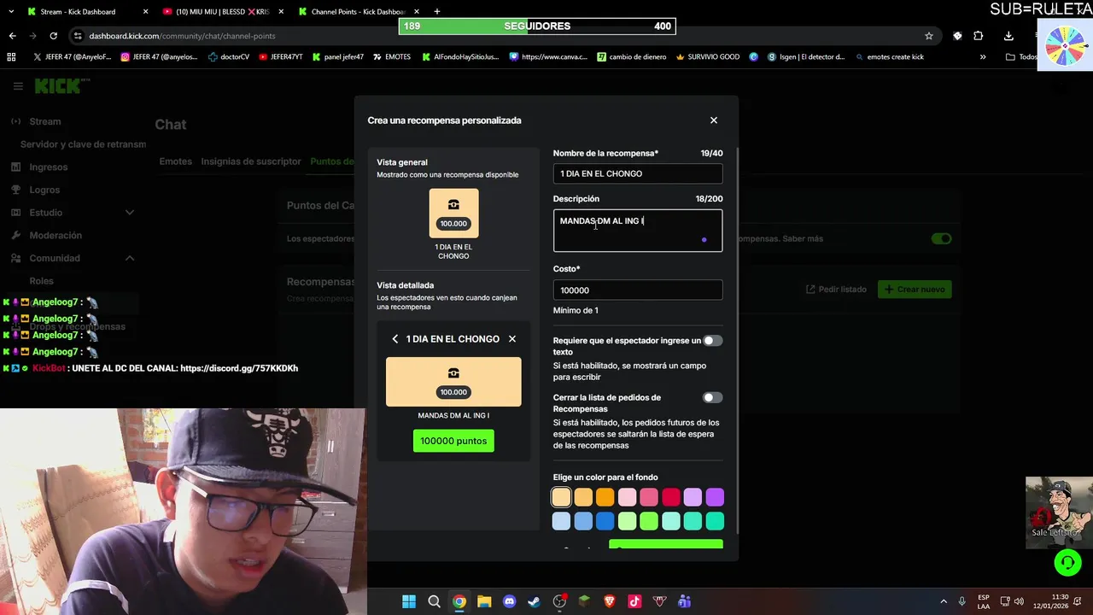Image resolution: width=1093 pixels, height=615 pixels.
Task: Click the Costo input field
Action: pyautogui.click(x=638, y=290)
